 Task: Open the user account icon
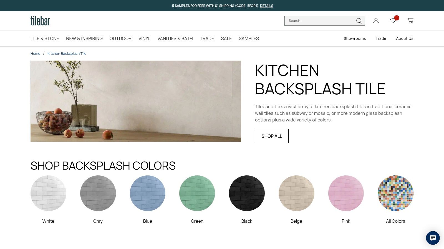coord(376,20)
